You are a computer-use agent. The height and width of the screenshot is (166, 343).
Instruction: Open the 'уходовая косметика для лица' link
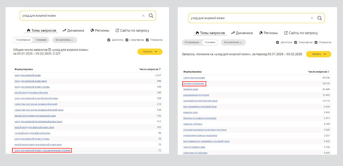(200, 101)
